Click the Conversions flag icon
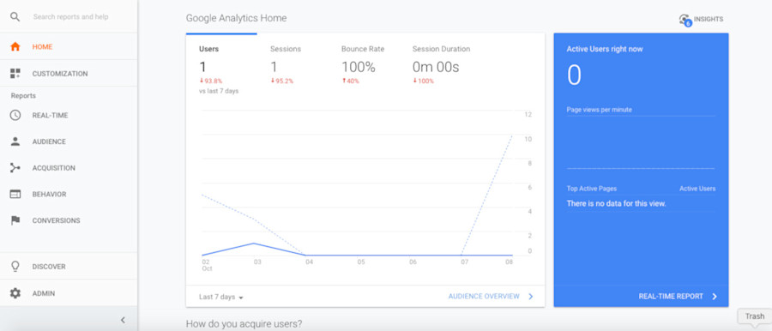Viewport: 772px width, 331px height. tap(15, 220)
